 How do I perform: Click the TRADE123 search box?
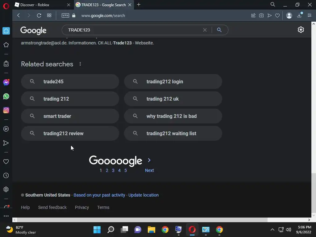[133, 30]
